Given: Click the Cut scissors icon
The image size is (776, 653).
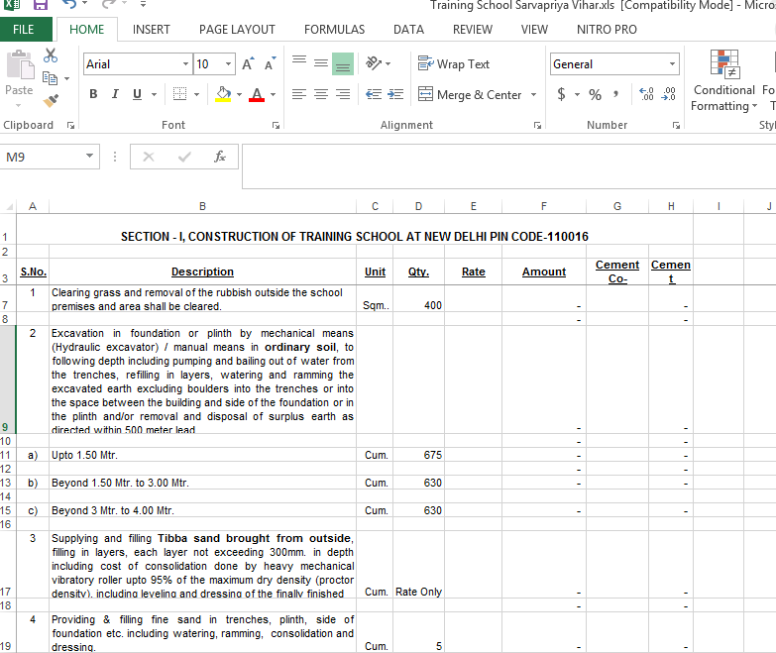Looking at the screenshot, I should click(51, 56).
